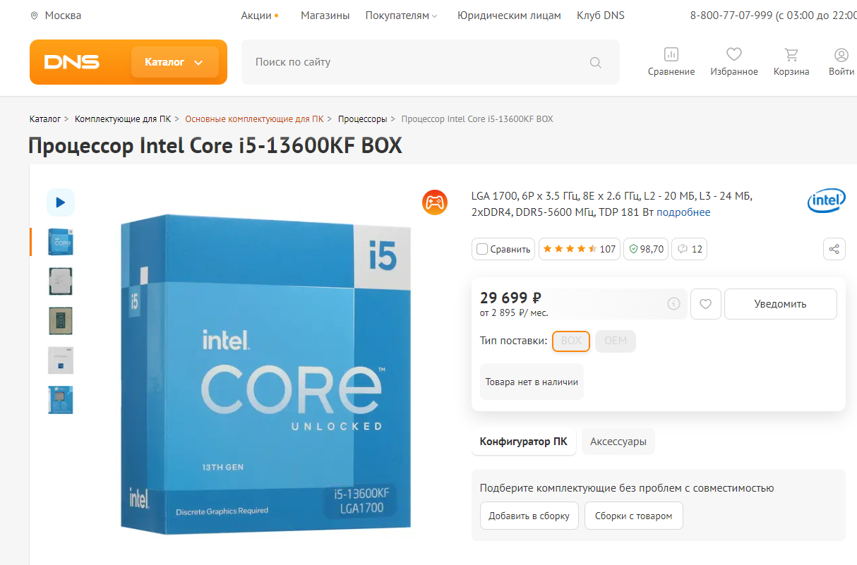
Task: Expand the Каталог dropdown menu
Action: (174, 62)
